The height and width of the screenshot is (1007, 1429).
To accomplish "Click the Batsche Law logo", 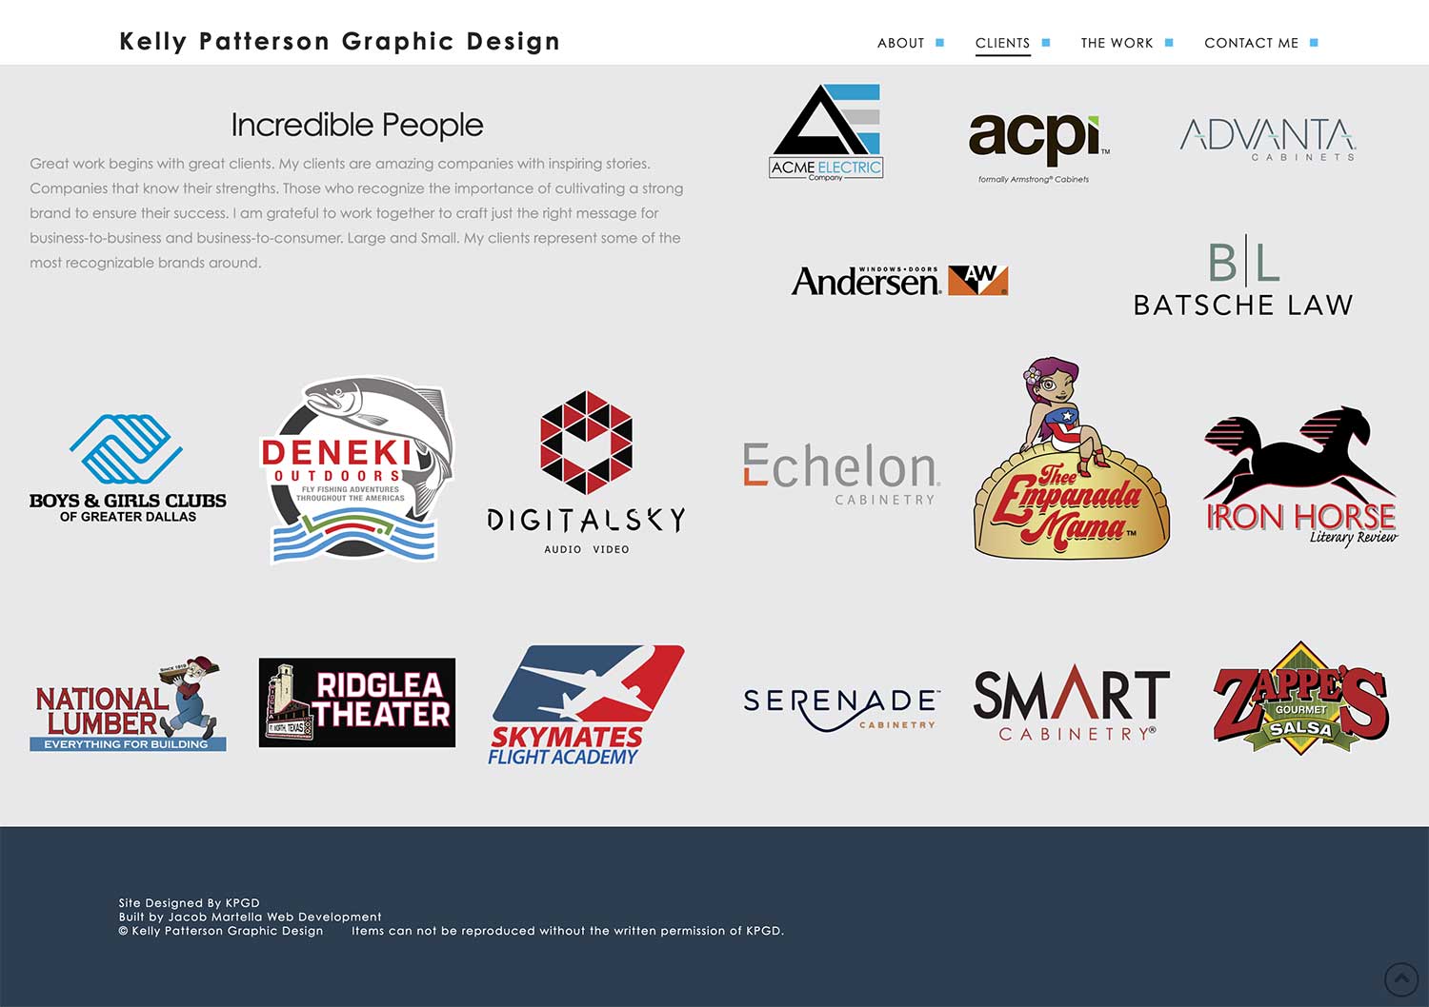I will click(1243, 279).
